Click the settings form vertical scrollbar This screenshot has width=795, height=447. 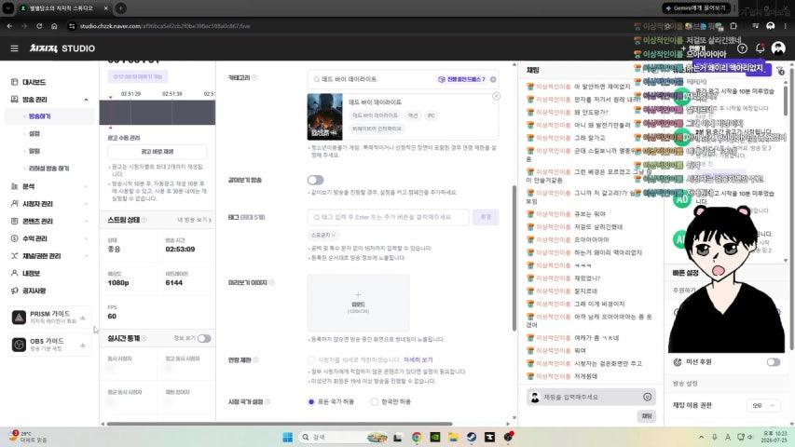[514, 259]
